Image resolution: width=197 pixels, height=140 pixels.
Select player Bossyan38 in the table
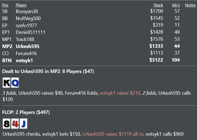[27, 11]
